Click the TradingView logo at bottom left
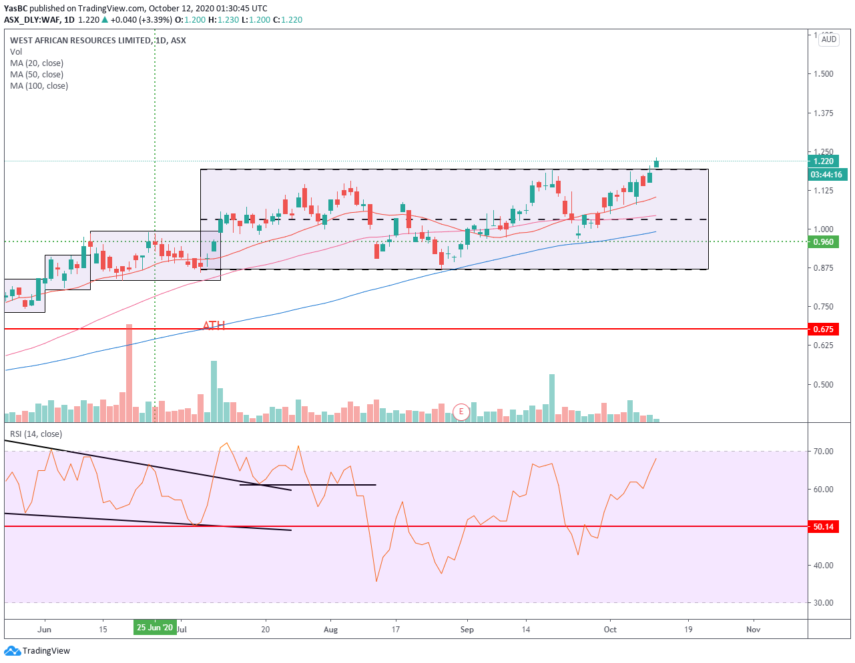The image size is (855, 663). pos(37,650)
